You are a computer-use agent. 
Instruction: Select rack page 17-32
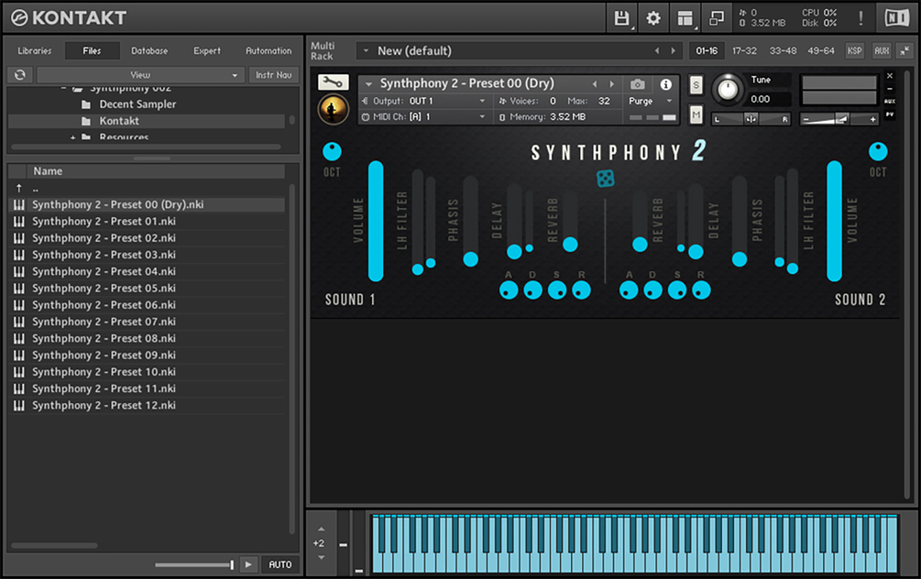(x=744, y=51)
